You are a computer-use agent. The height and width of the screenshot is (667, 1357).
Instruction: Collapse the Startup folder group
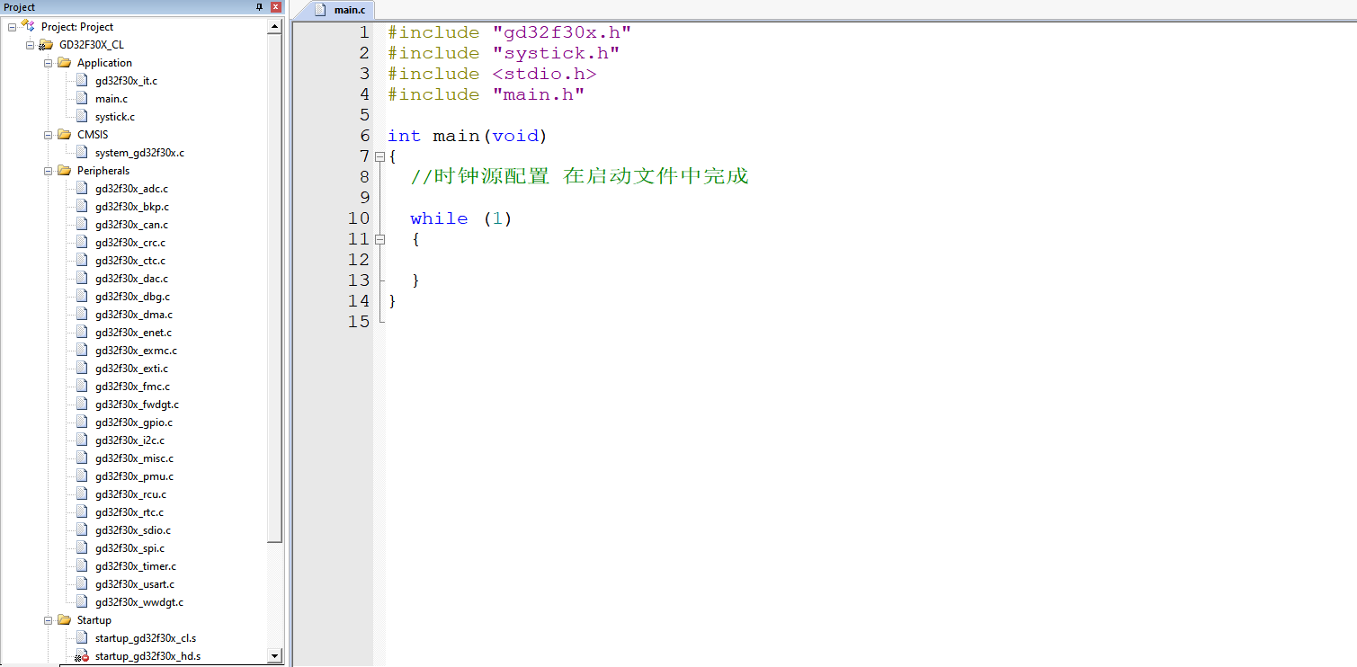[x=49, y=620]
